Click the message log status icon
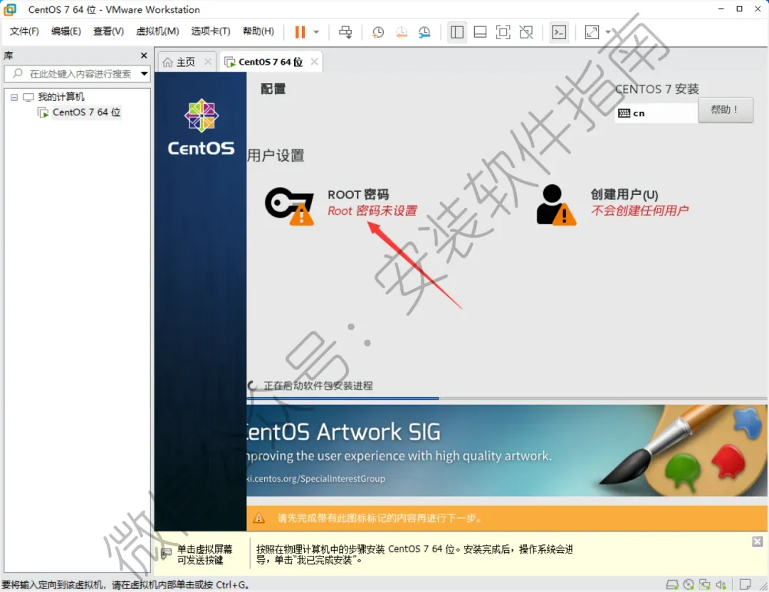 745,585
